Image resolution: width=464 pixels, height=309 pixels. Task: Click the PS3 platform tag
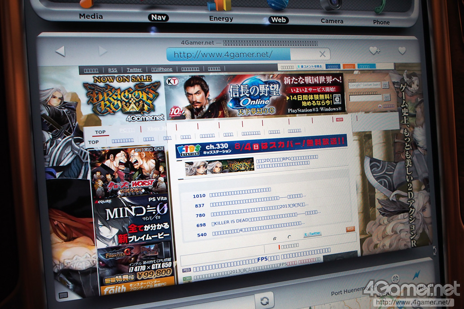coord(186,270)
